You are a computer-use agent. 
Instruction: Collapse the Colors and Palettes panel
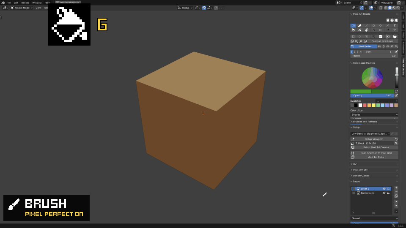pyautogui.click(x=351, y=63)
